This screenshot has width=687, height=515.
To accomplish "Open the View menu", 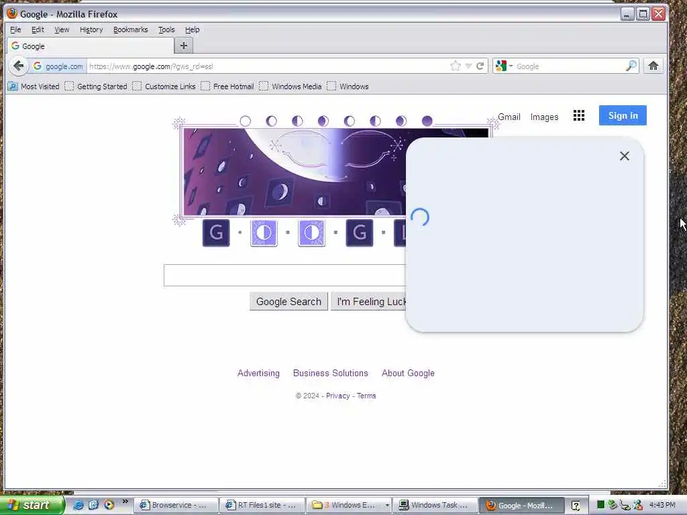I will point(62,30).
